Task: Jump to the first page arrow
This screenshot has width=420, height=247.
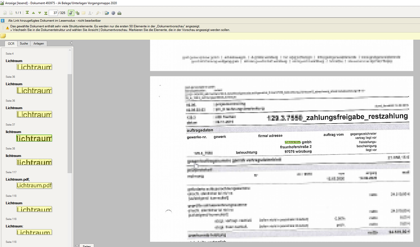Action: tap(27, 13)
